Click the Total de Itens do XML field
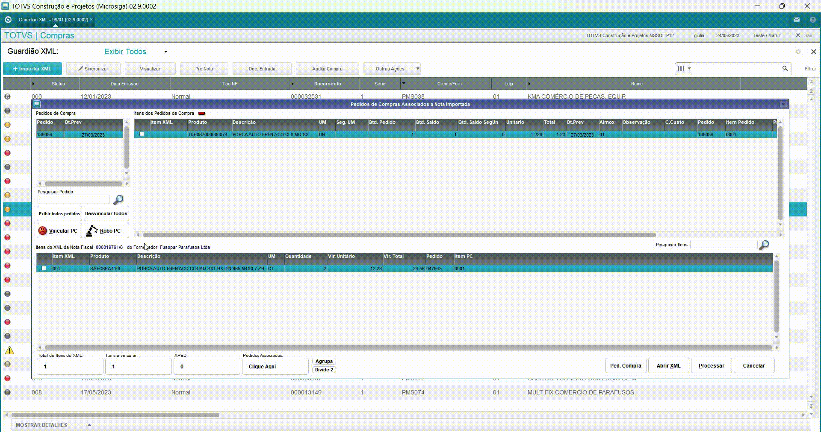This screenshot has height=432, width=821. 70,366
